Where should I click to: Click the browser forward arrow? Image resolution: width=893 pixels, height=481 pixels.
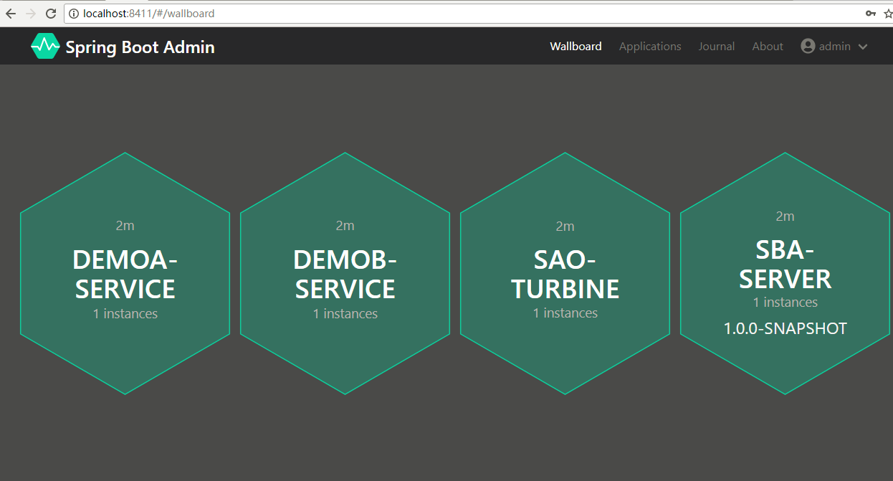pos(31,14)
